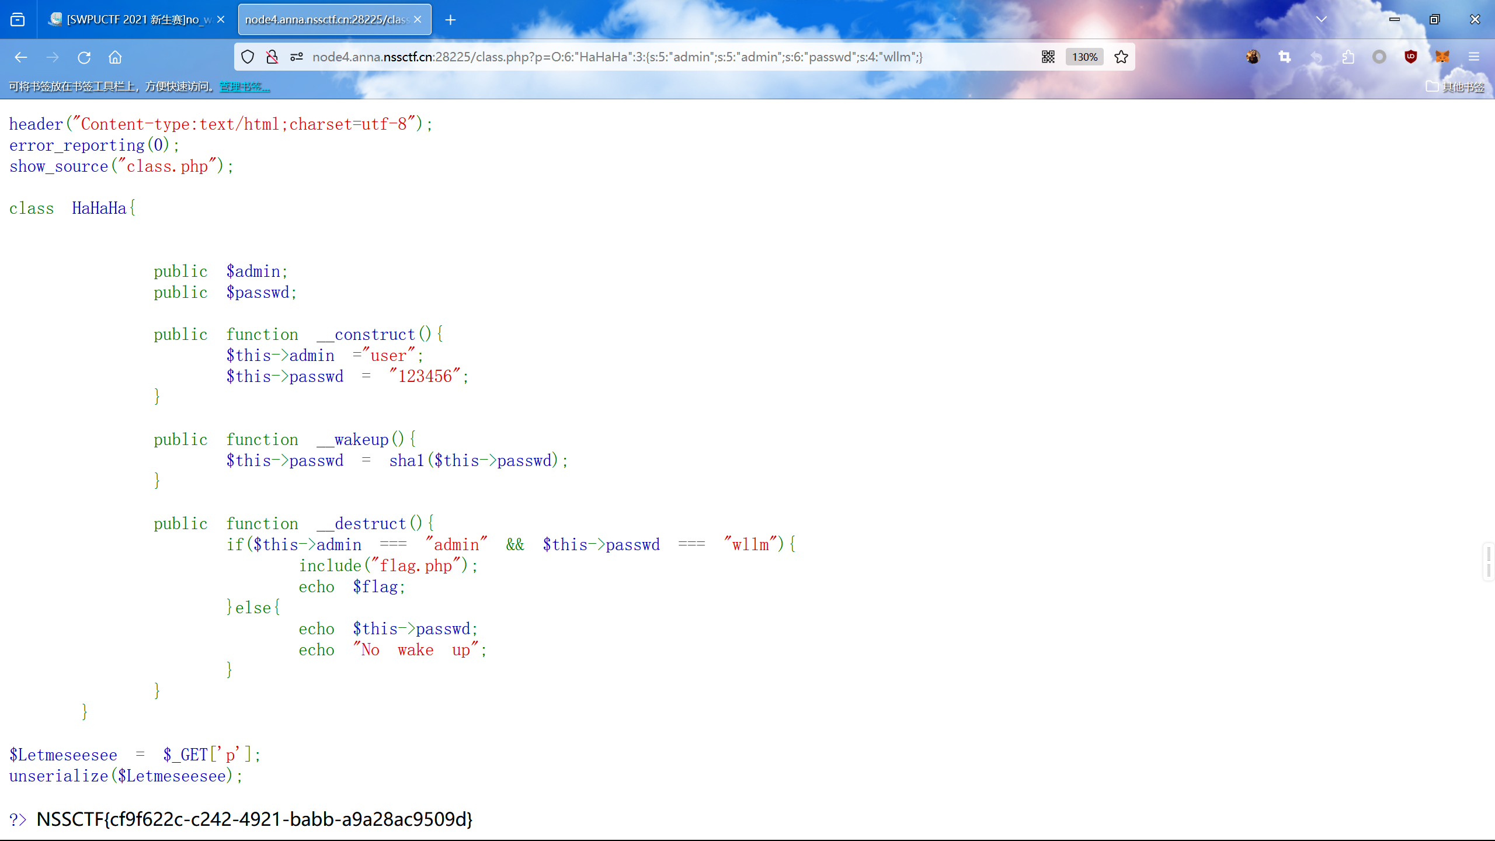The width and height of the screenshot is (1495, 841).
Task: Open the tracking protection shield icon
Action: [248, 57]
